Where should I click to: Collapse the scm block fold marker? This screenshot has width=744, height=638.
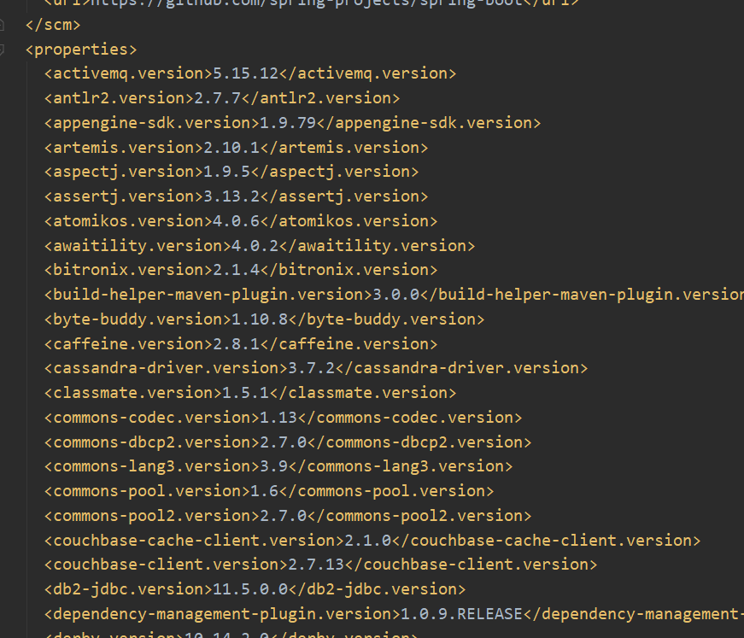point(2,25)
